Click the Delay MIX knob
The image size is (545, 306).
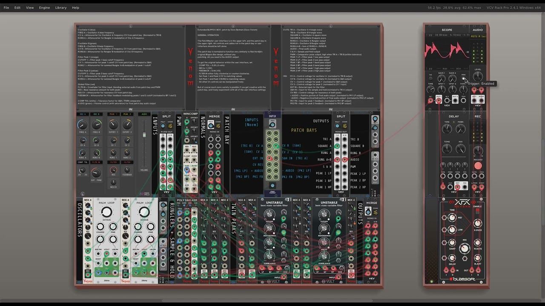click(461, 149)
